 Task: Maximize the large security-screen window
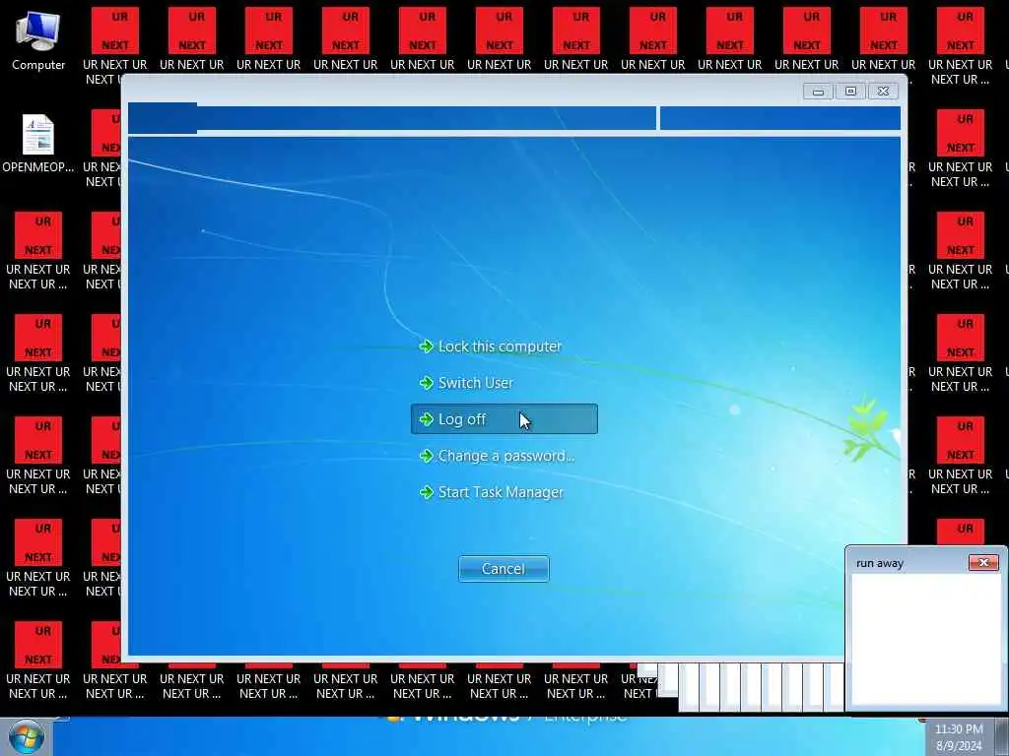[850, 92]
